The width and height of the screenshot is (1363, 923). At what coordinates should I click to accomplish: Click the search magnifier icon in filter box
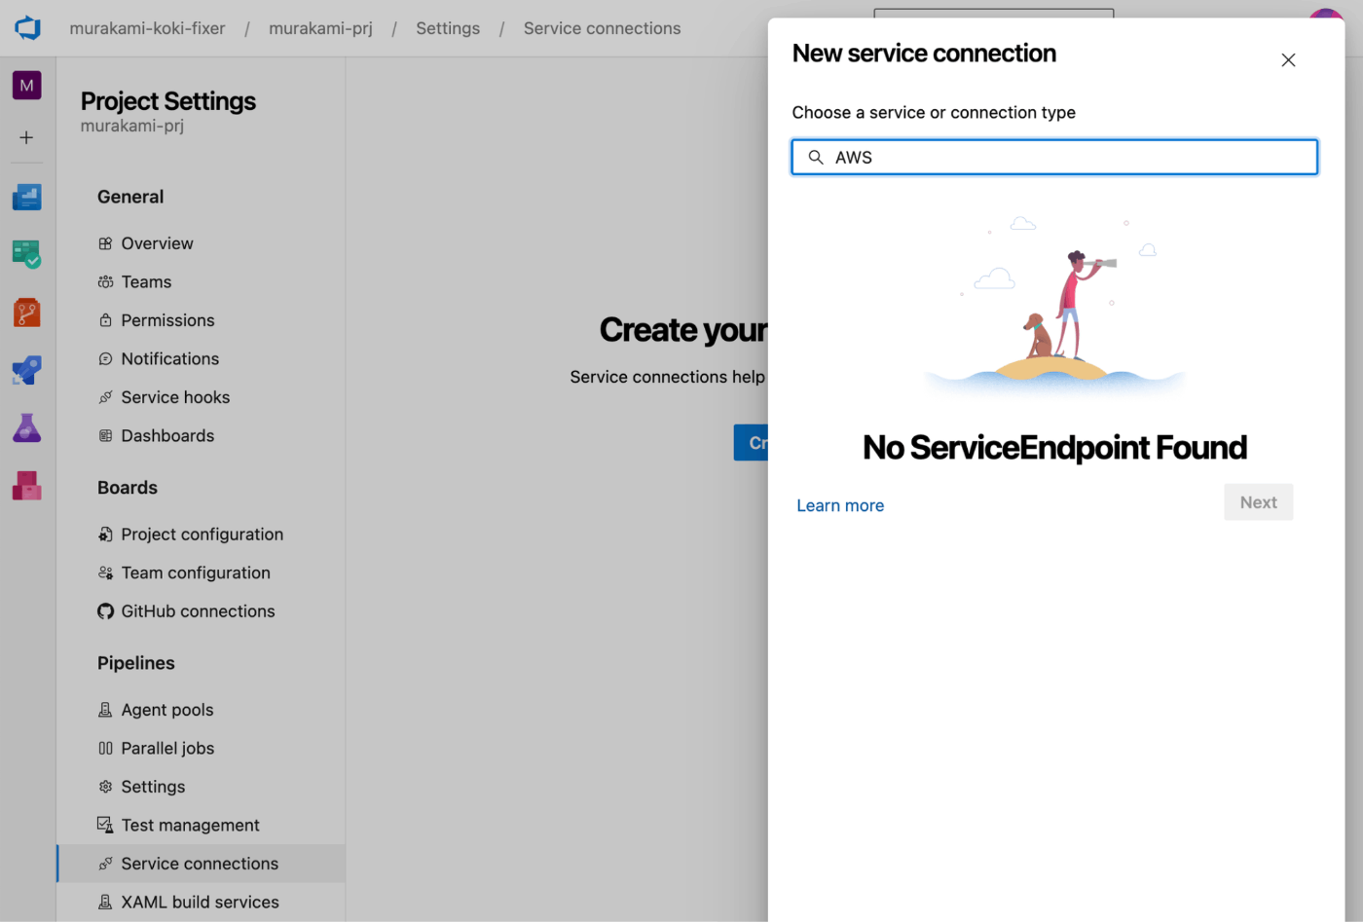click(816, 157)
